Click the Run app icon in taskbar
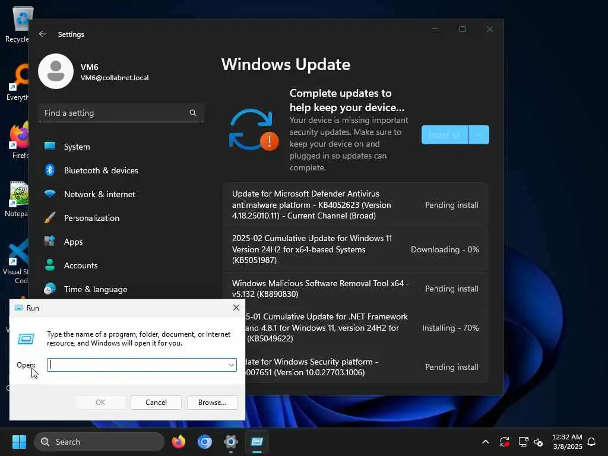608x456 pixels. point(256,442)
